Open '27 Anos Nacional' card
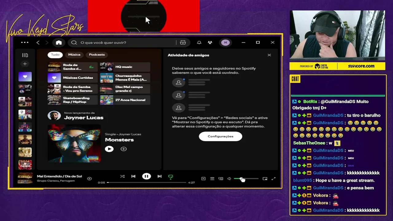Screen dimensions: 393x221 125,100
